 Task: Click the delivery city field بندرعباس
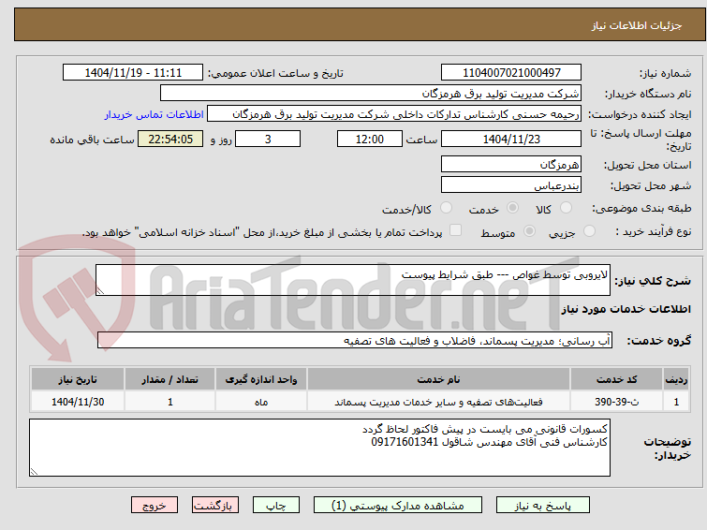point(511,184)
